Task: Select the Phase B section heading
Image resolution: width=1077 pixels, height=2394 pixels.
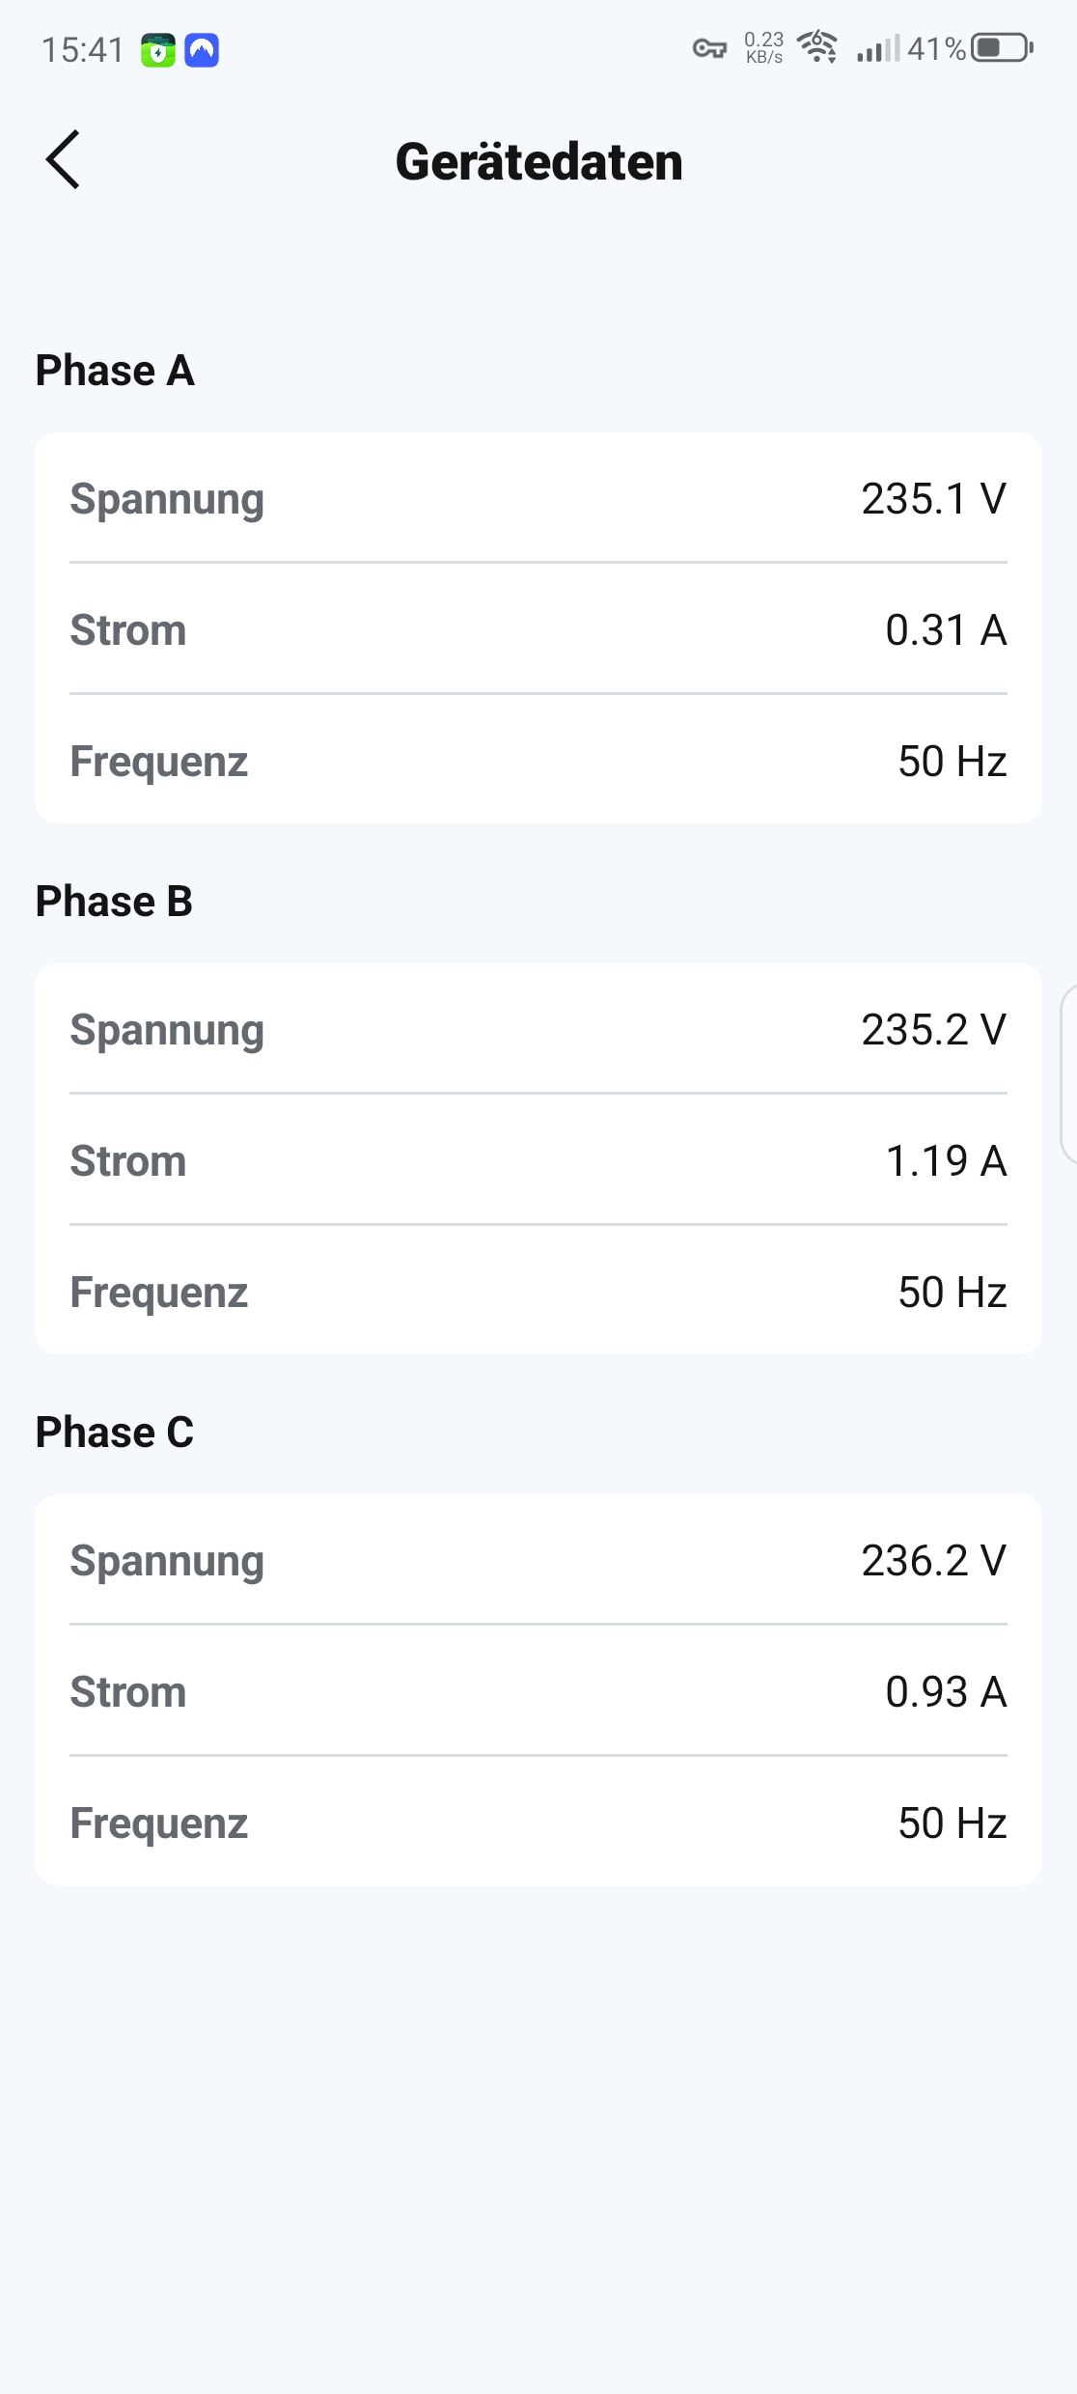Action: (x=114, y=902)
